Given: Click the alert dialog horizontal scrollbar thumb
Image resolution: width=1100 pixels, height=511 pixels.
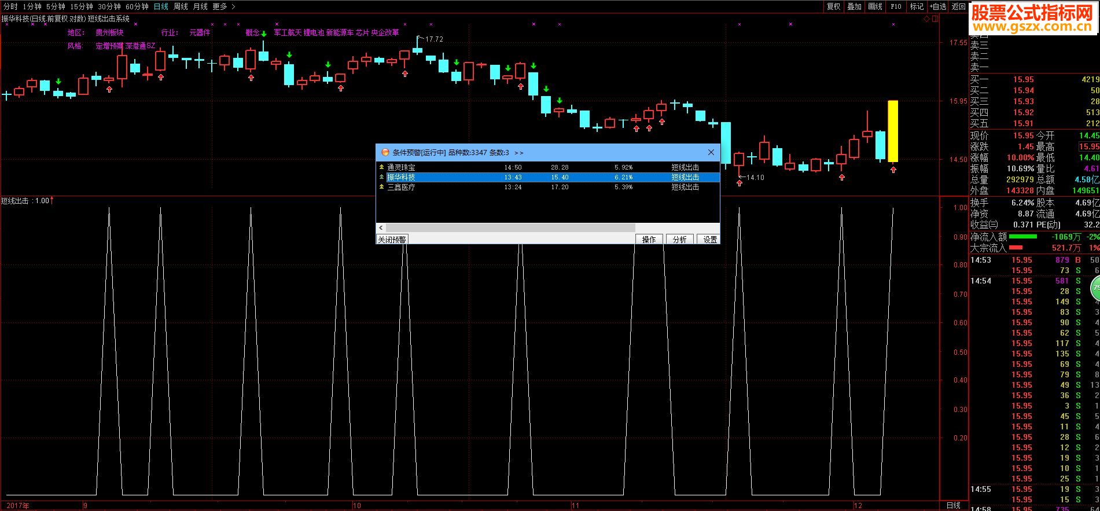Looking at the screenshot, I should 510,228.
